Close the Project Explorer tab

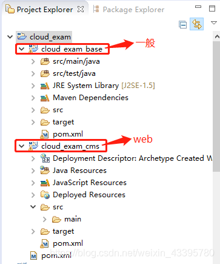click(x=81, y=9)
